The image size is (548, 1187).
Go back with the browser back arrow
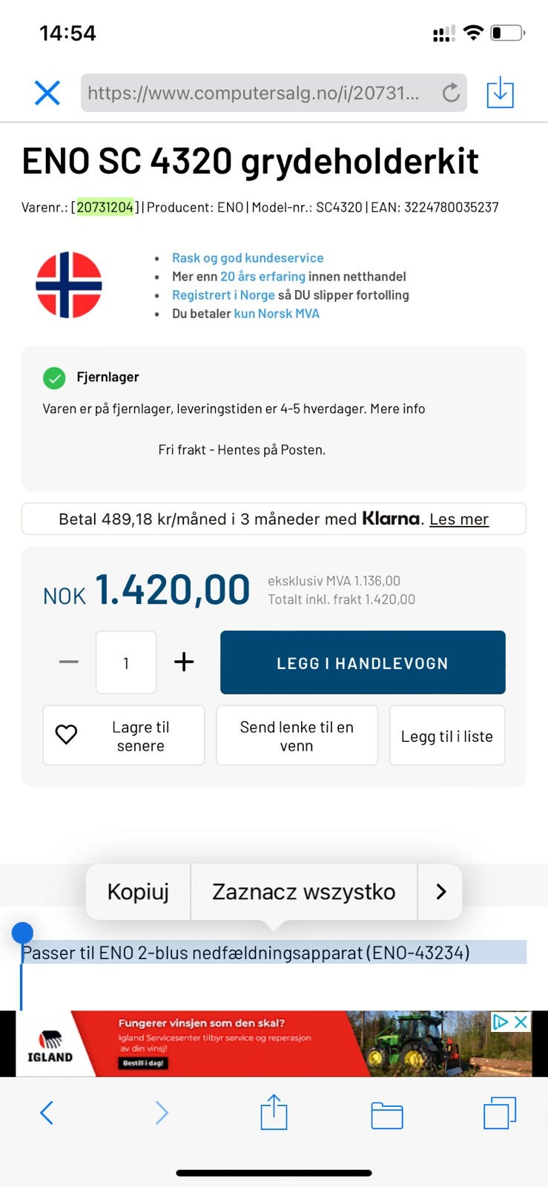coord(47,1112)
